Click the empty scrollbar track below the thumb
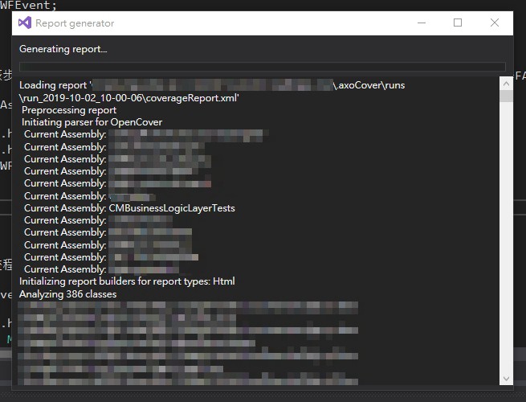Viewport: 526px width, 402px height. tap(506, 241)
